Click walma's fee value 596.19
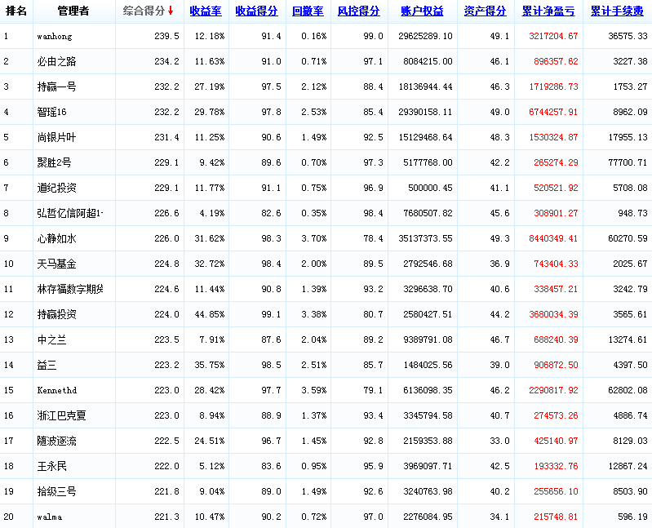 pos(633,517)
